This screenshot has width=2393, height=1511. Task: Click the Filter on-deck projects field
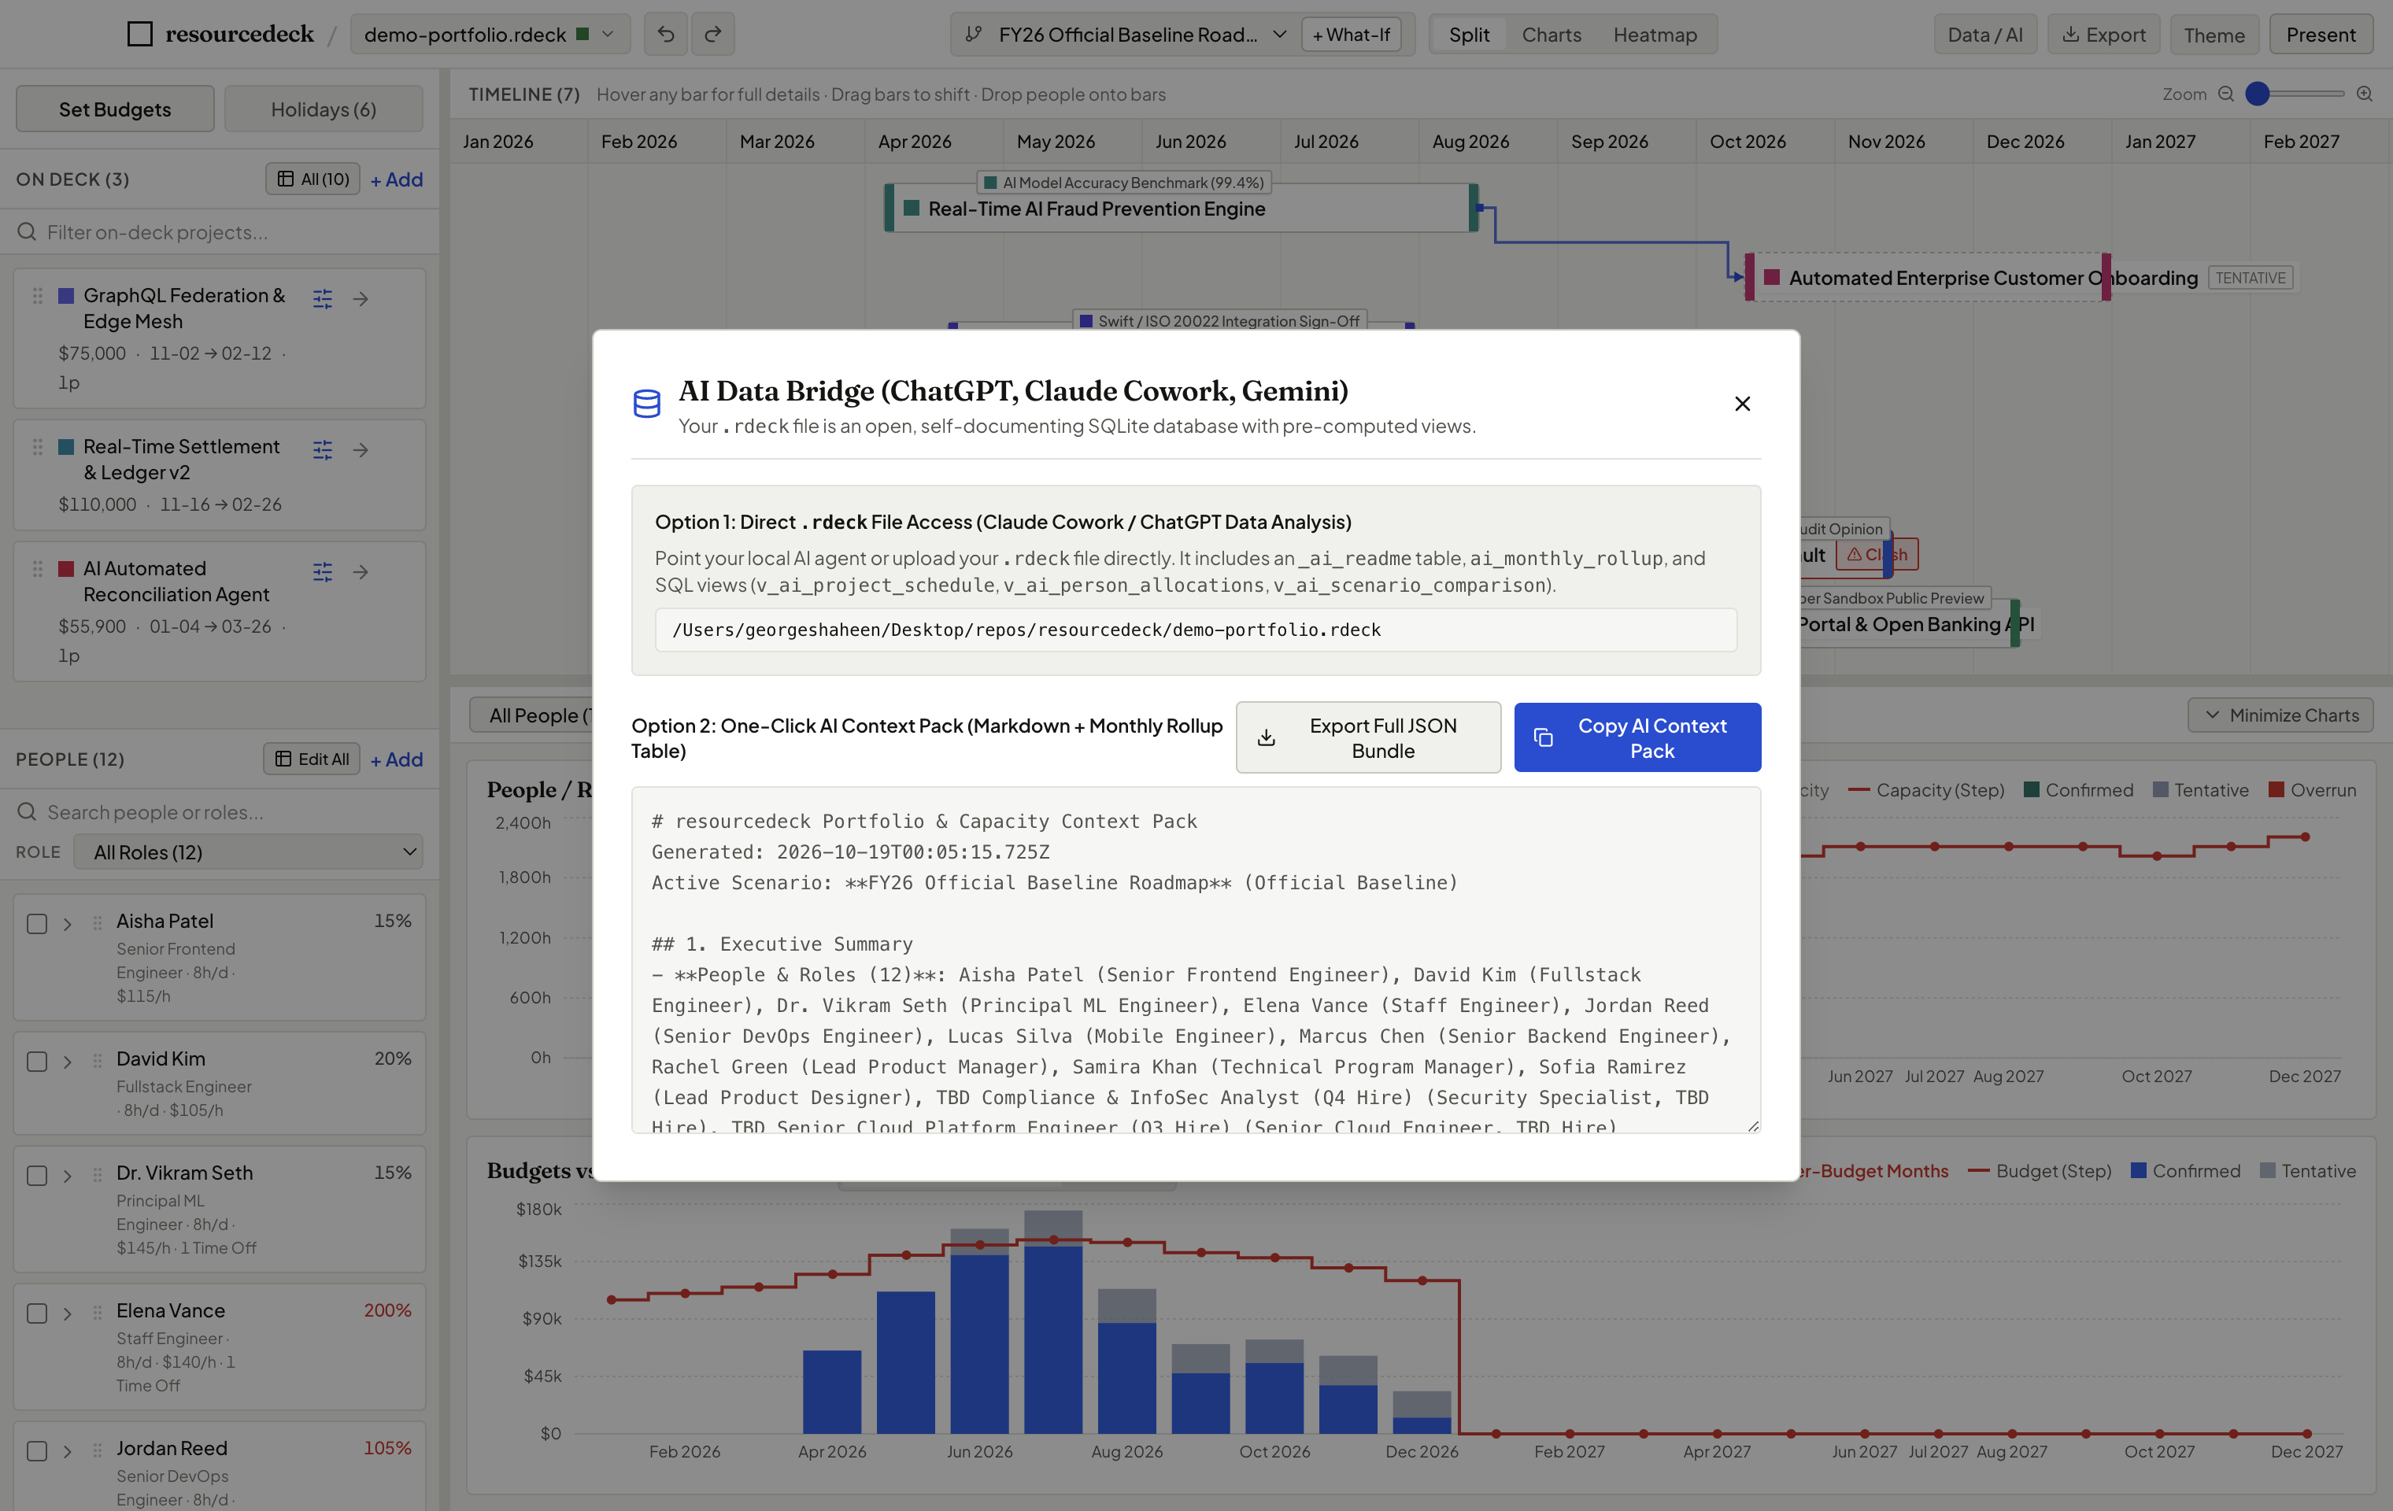coord(220,232)
